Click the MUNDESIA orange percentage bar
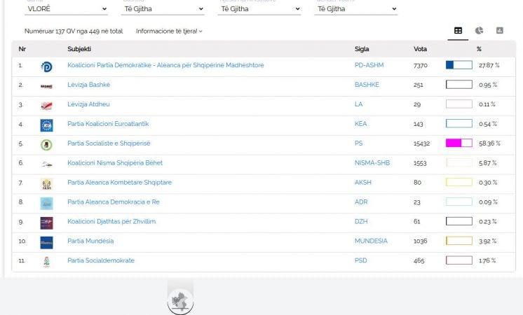 coord(459,241)
